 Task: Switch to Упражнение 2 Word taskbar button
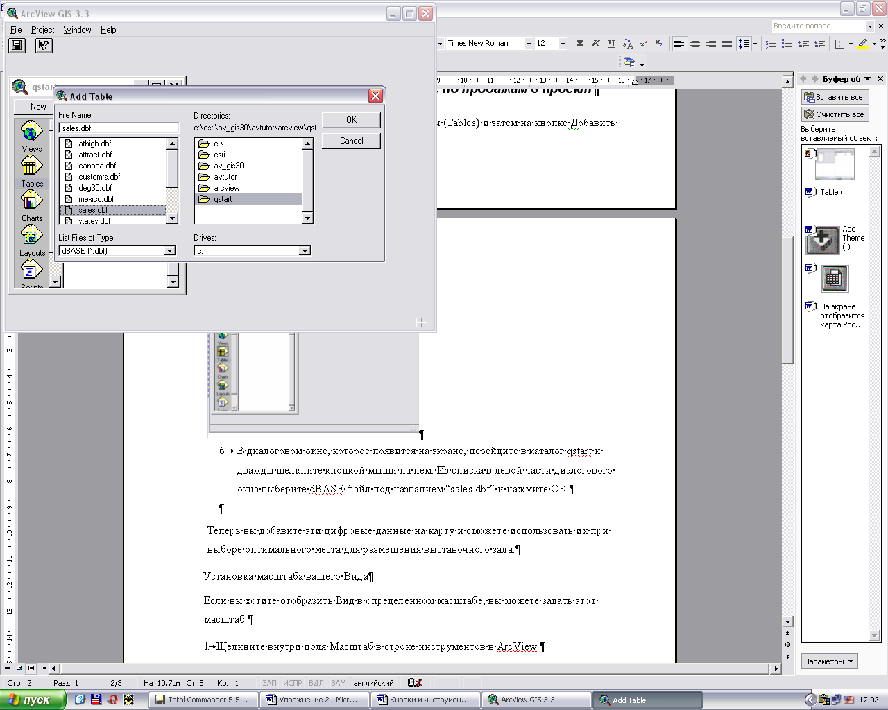pos(315,700)
